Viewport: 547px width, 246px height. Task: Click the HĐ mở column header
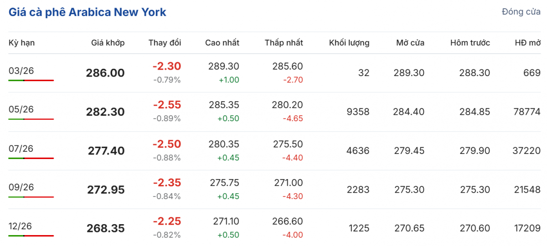click(527, 43)
